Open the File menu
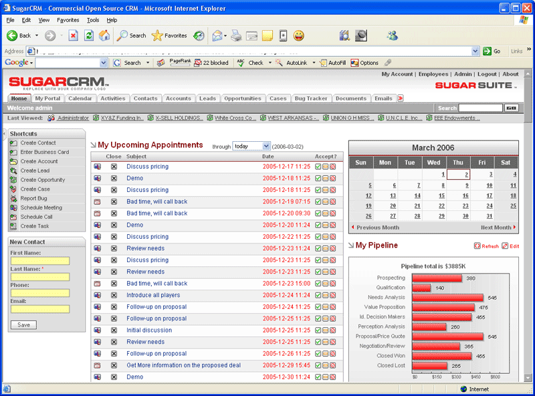 (10, 20)
